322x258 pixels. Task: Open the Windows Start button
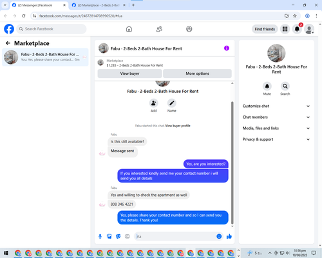pyautogui.click(x=6, y=253)
